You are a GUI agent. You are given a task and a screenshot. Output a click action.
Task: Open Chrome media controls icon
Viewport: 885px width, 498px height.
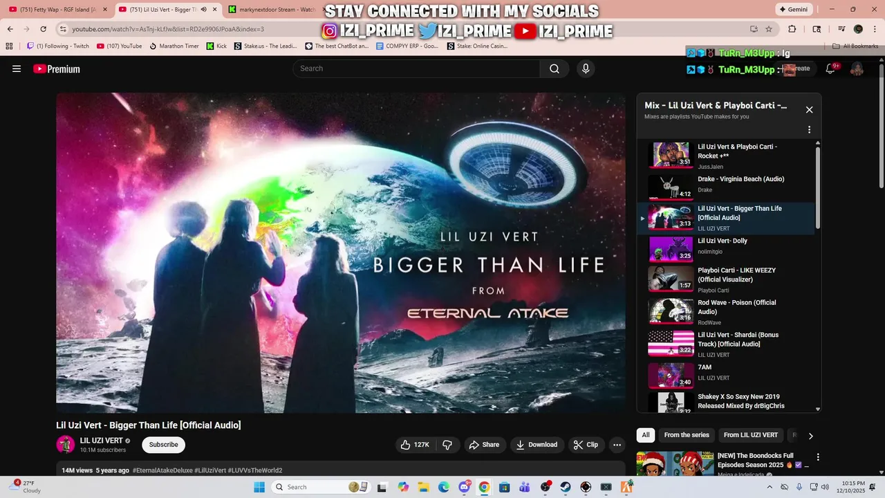(841, 29)
